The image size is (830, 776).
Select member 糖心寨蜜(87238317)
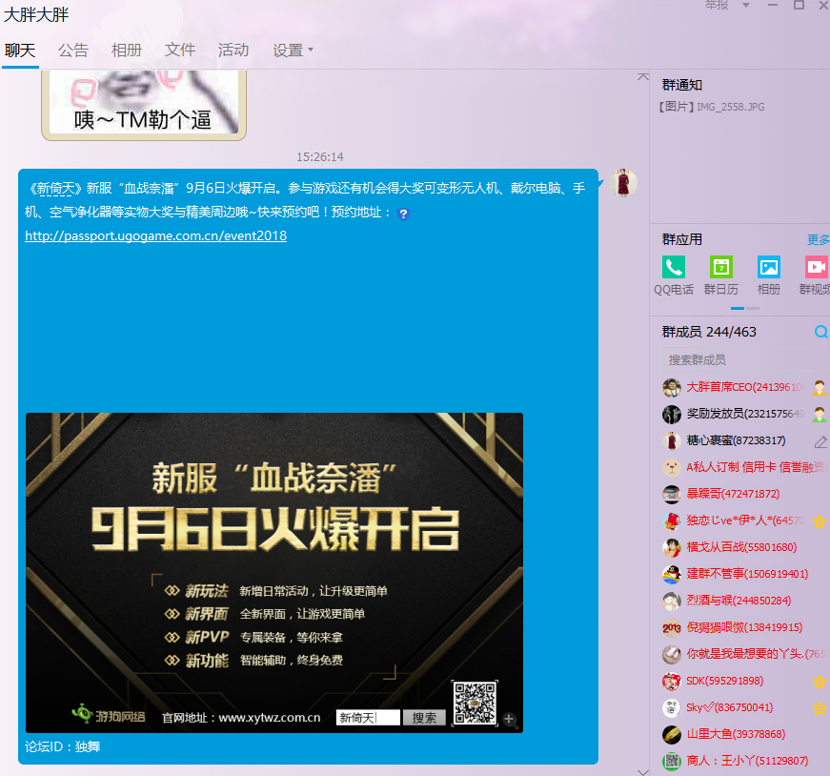(736, 440)
